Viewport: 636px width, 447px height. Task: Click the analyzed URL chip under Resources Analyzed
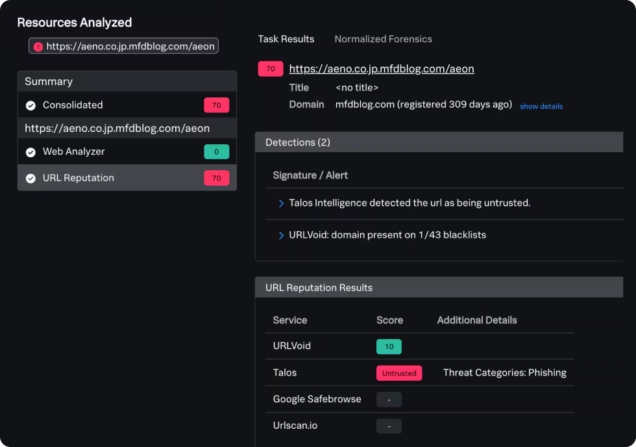point(123,47)
